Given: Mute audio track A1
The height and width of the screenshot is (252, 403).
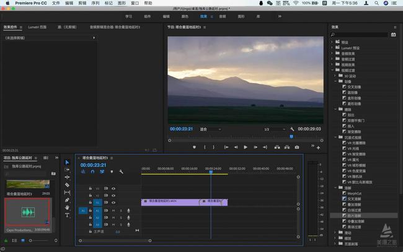Looking at the screenshot, I should (113, 211).
